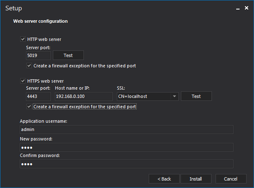Open the SSL certificate dropdown

point(175,96)
